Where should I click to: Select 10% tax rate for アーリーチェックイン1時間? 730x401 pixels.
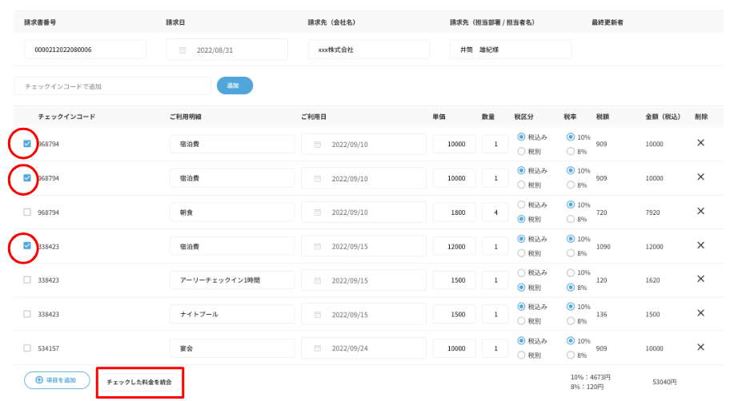pos(571,272)
